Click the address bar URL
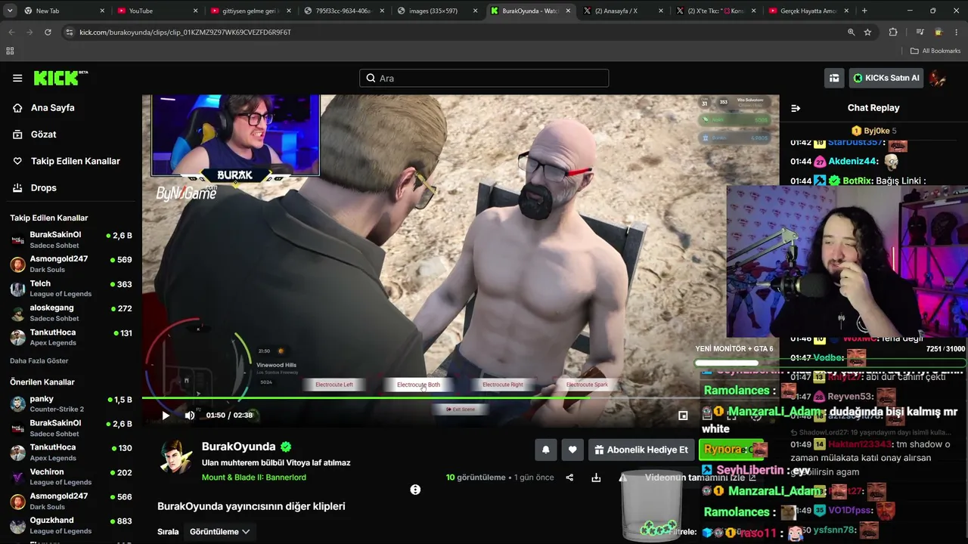Image resolution: width=968 pixels, height=544 pixels. pos(185,32)
